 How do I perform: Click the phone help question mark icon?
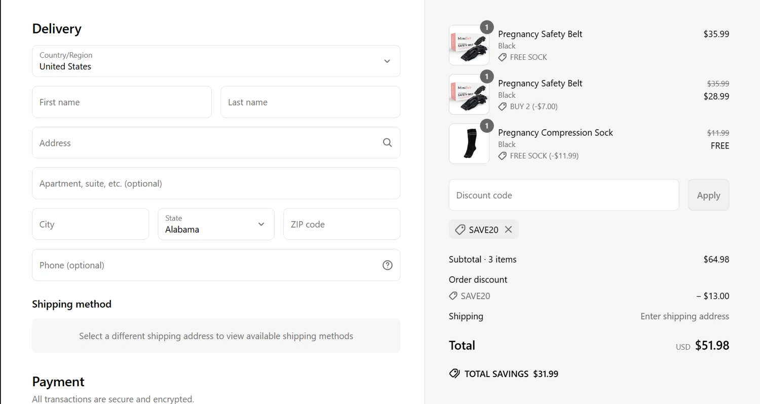pyautogui.click(x=387, y=265)
